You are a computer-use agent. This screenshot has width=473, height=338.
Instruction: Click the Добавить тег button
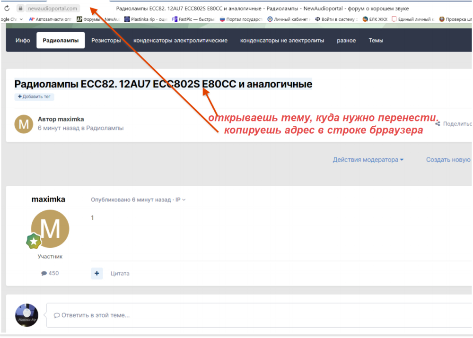[35, 97]
